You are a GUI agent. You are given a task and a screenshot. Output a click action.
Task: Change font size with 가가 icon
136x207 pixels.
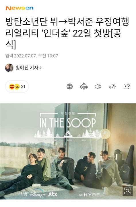coord(112,86)
